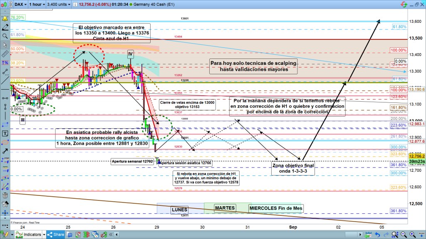Select the arrow cursor pointer tool
The width and height of the screenshot is (426, 239).
[5, 45]
